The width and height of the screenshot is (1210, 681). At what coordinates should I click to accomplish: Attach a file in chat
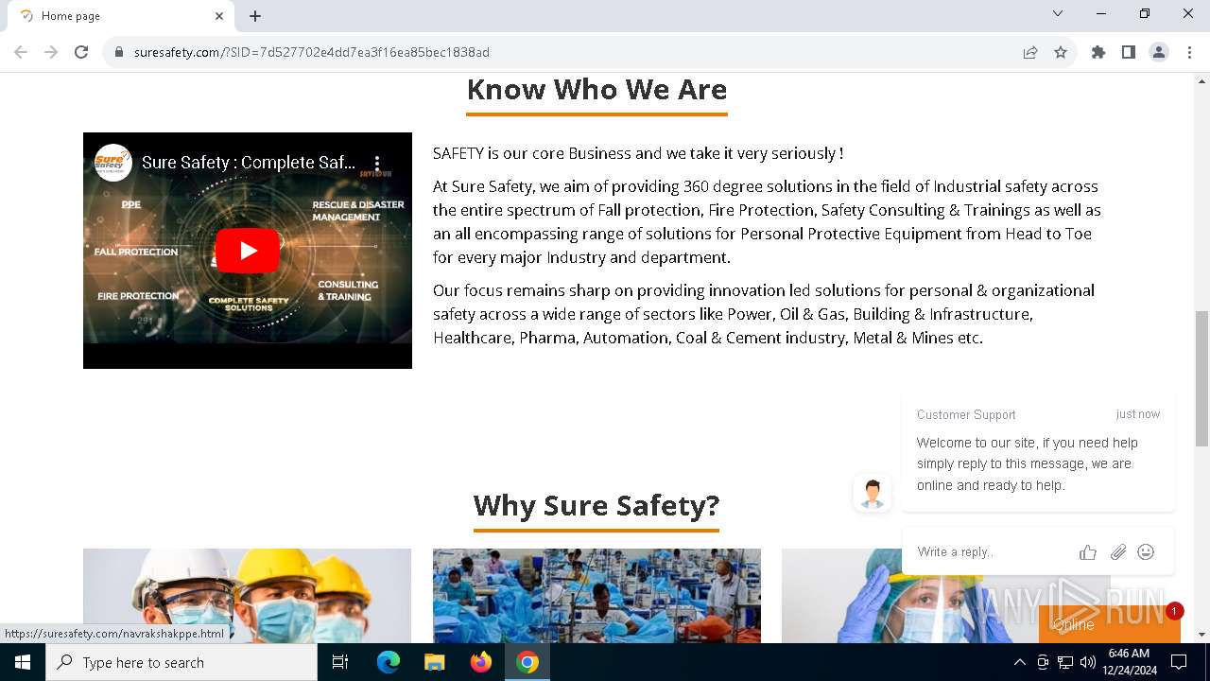click(1118, 552)
